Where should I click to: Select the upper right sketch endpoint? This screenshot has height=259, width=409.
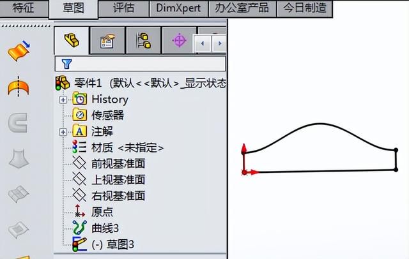tap(396, 150)
